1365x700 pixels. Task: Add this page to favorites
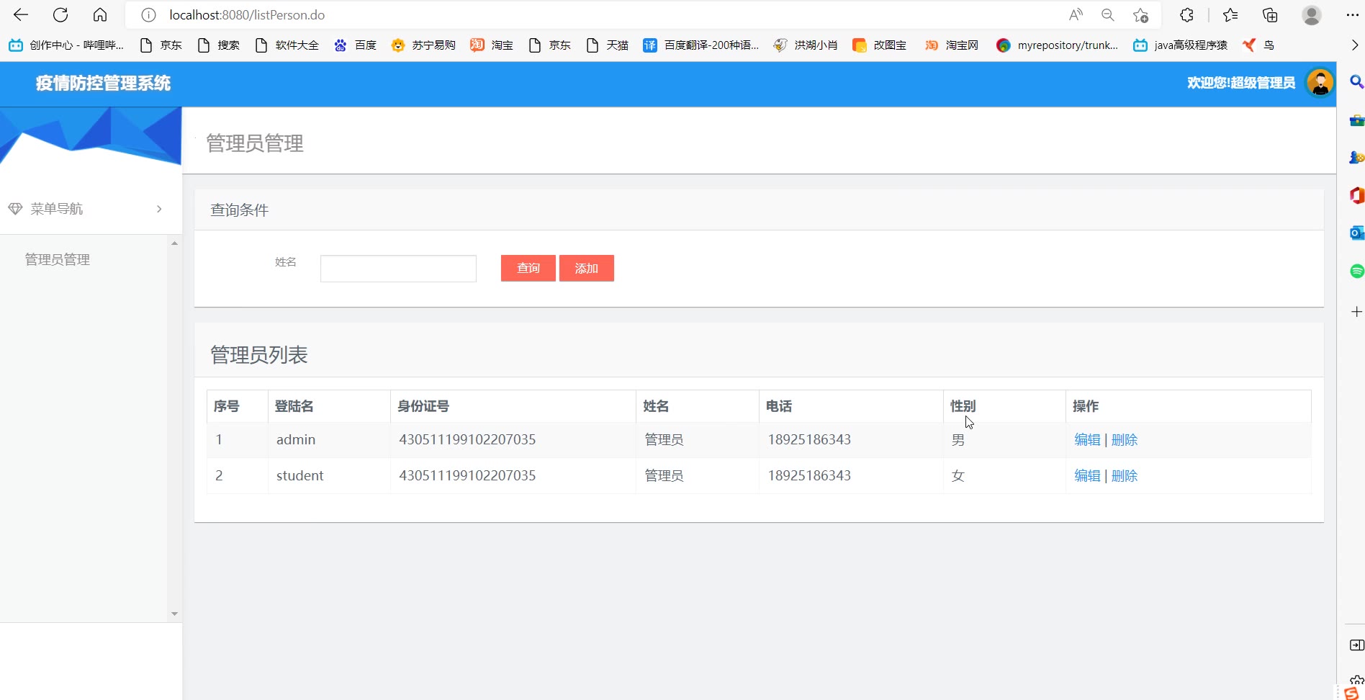click(1140, 15)
